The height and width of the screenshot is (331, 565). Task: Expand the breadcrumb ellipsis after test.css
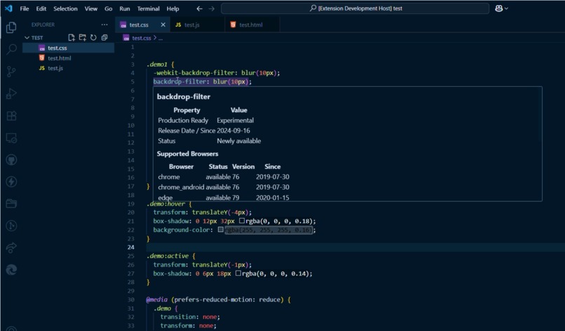pos(161,38)
